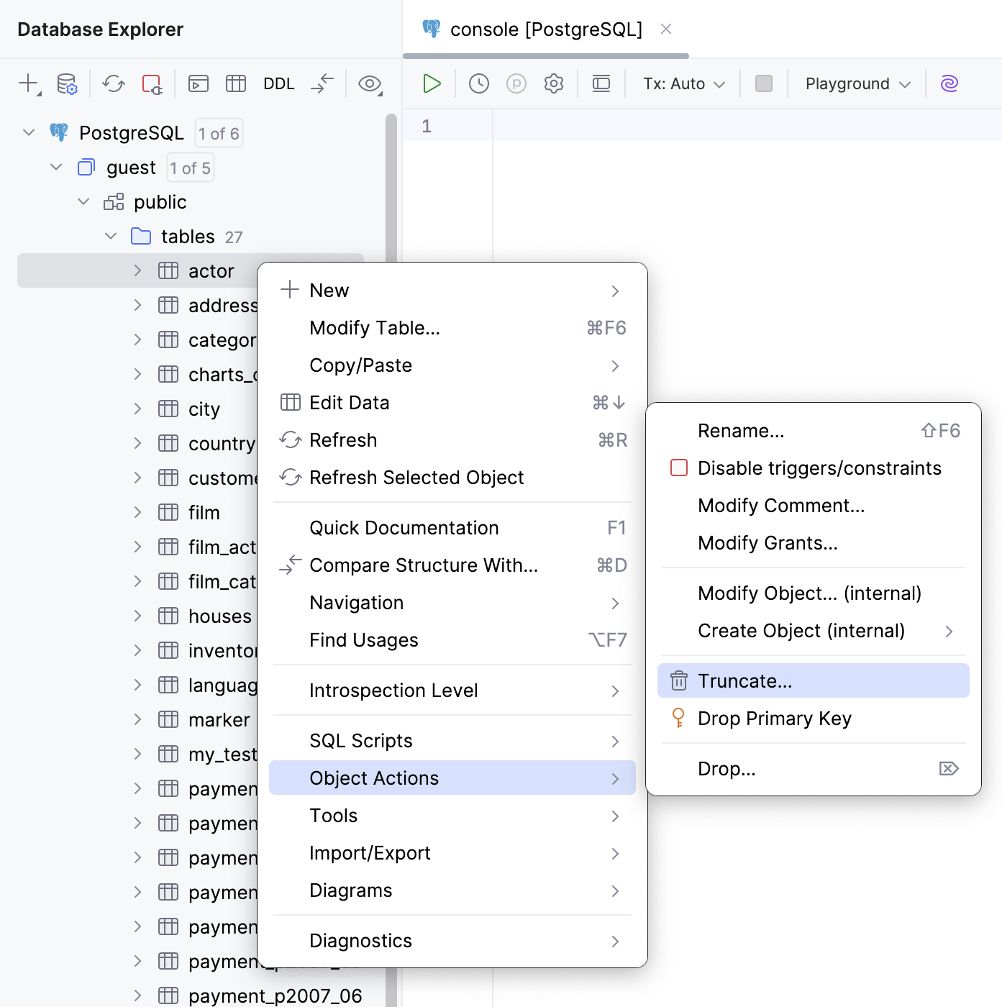Toggle the view options eye icon
This screenshot has height=1007, width=1002.
tap(369, 83)
